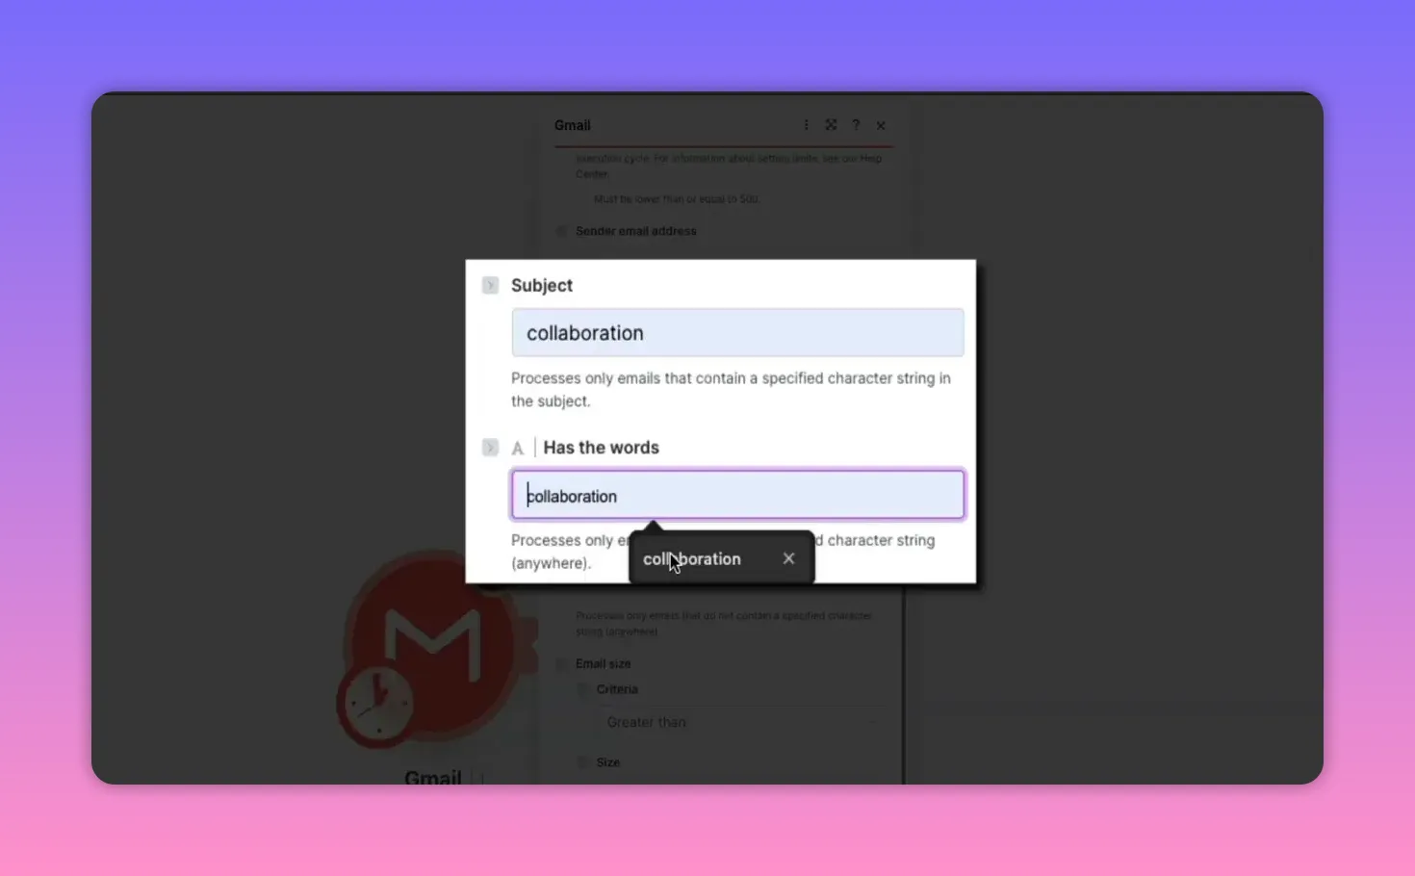Toggle the map switch next to Subject

490,285
